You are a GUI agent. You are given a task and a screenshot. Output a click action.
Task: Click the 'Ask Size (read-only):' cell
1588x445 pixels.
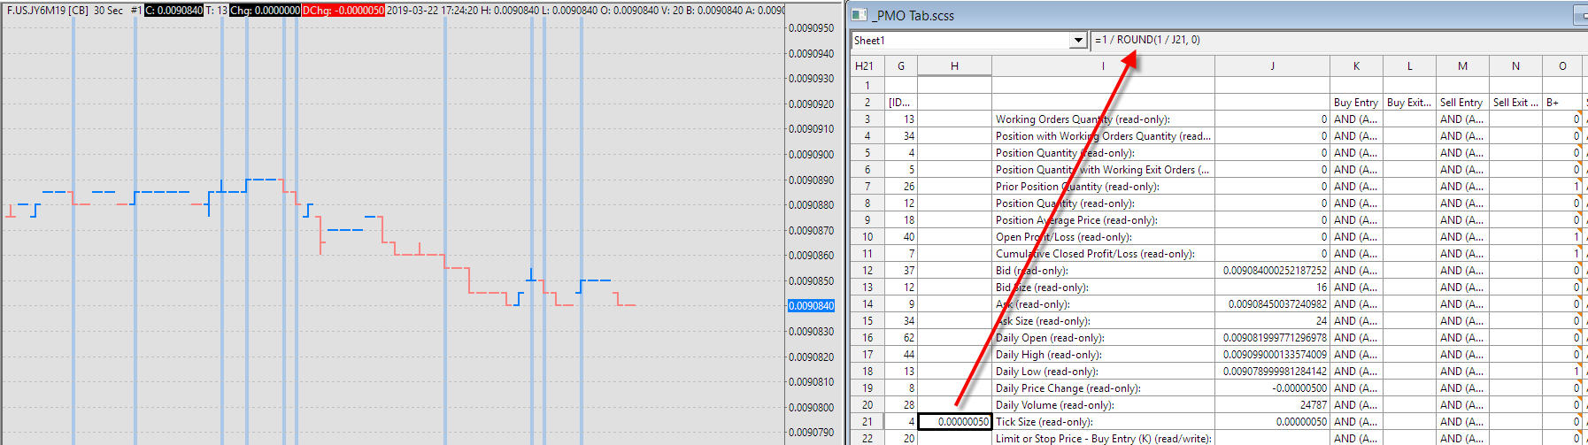point(1103,321)
